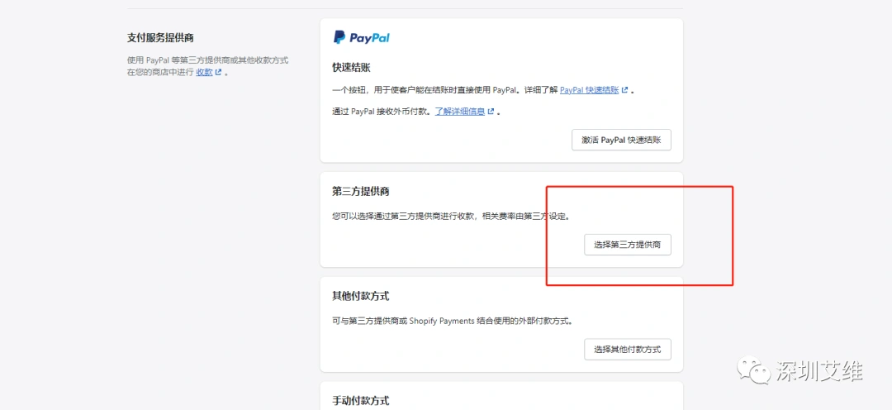This screenshot has width=892, height=410.
Task: Click the PayPal logo
Action: 361,37
